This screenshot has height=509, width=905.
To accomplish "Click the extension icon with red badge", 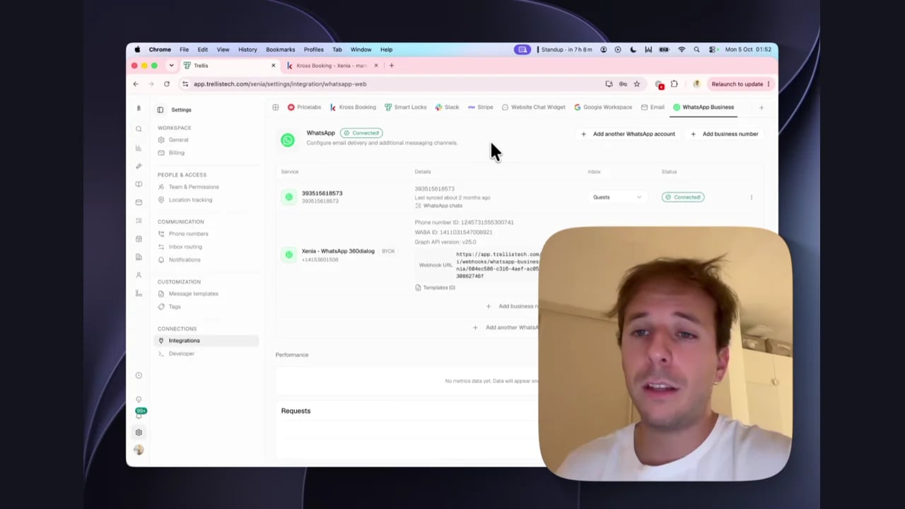I will coord(659,85).
